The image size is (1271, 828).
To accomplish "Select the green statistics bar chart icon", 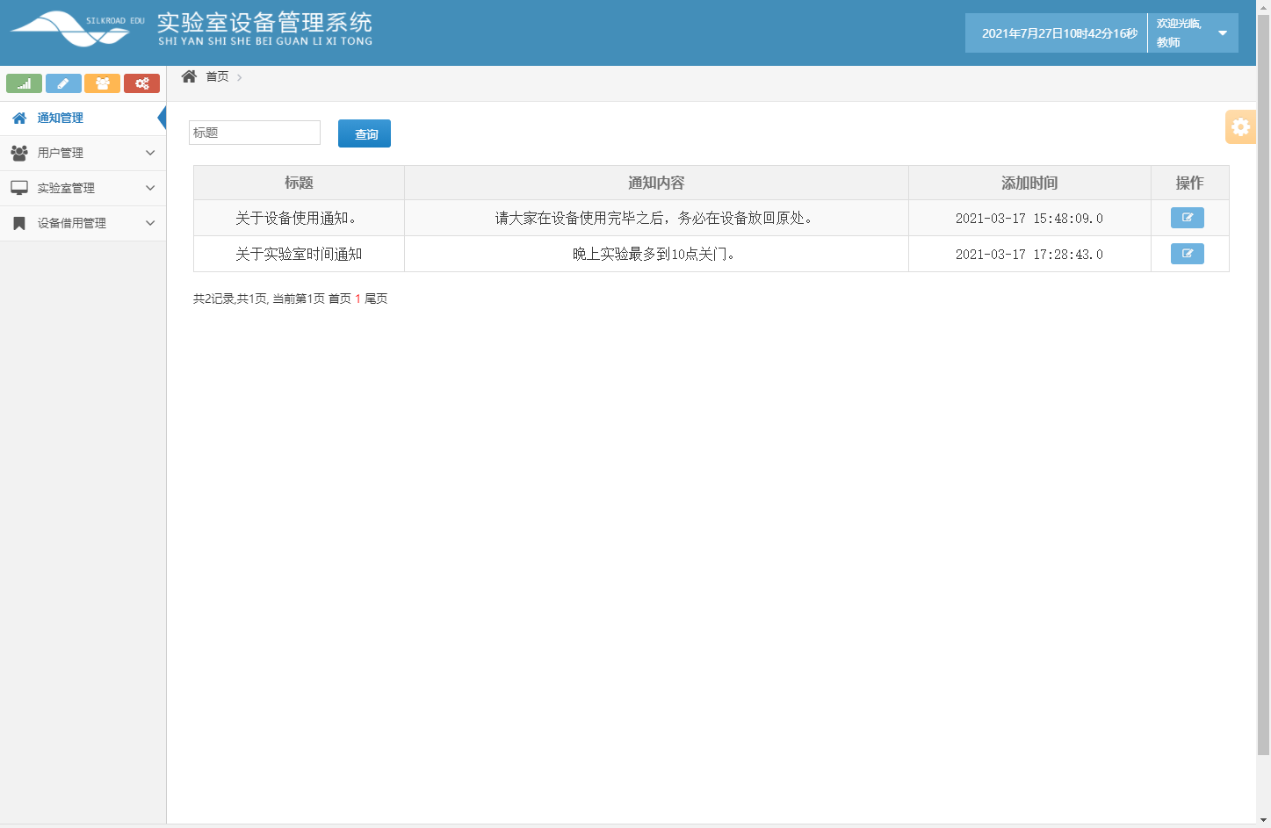I will tap(24, 83).
